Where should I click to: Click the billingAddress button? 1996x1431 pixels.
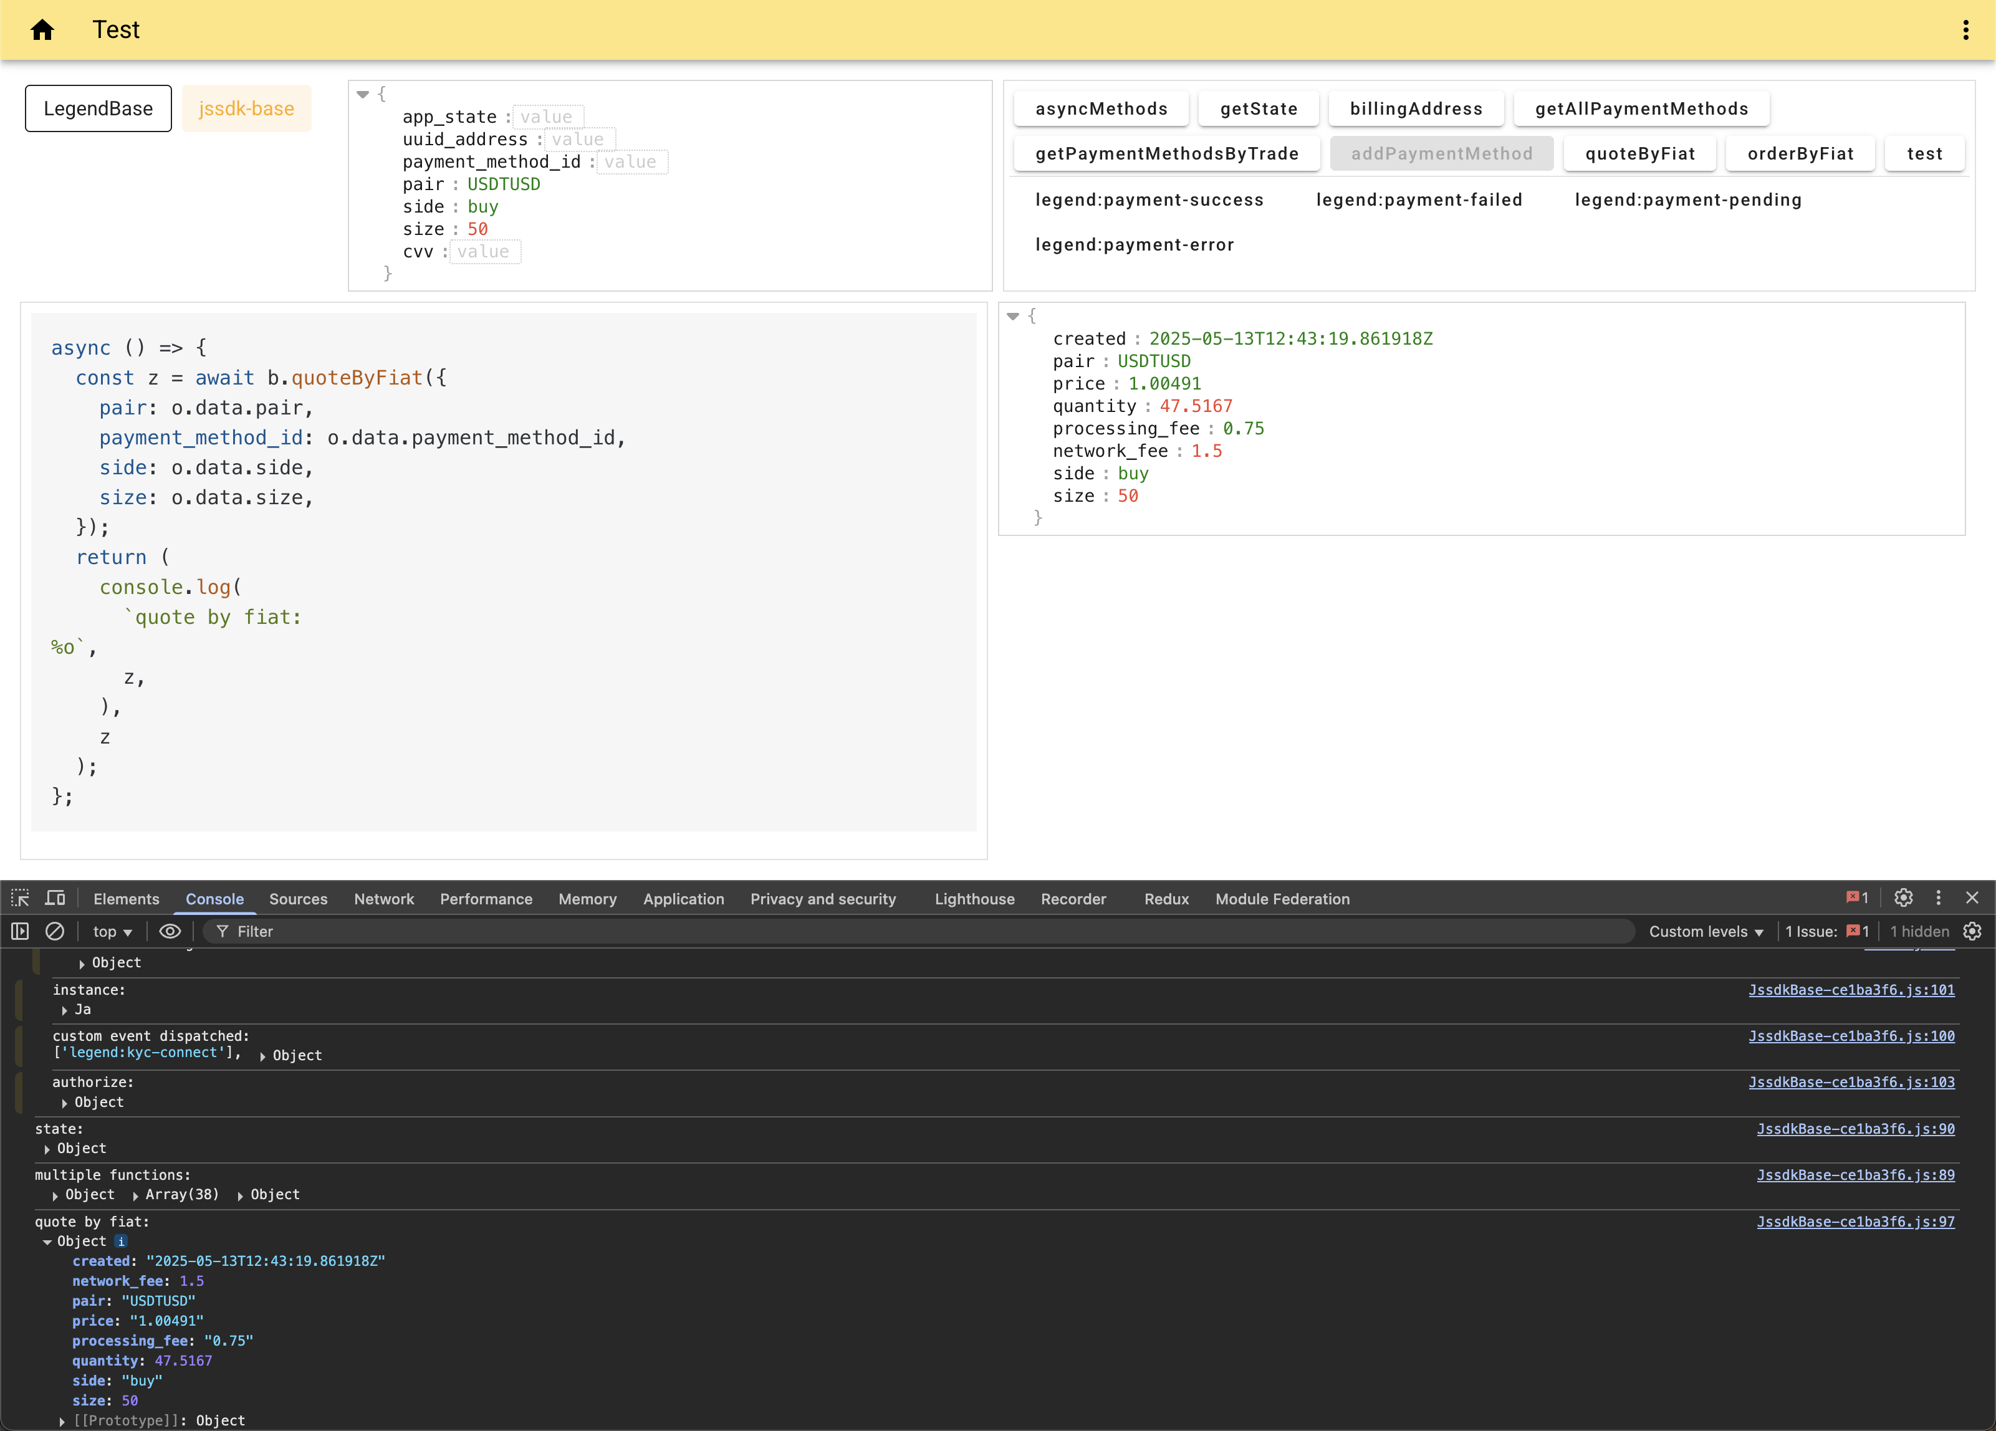[1416, 108]
